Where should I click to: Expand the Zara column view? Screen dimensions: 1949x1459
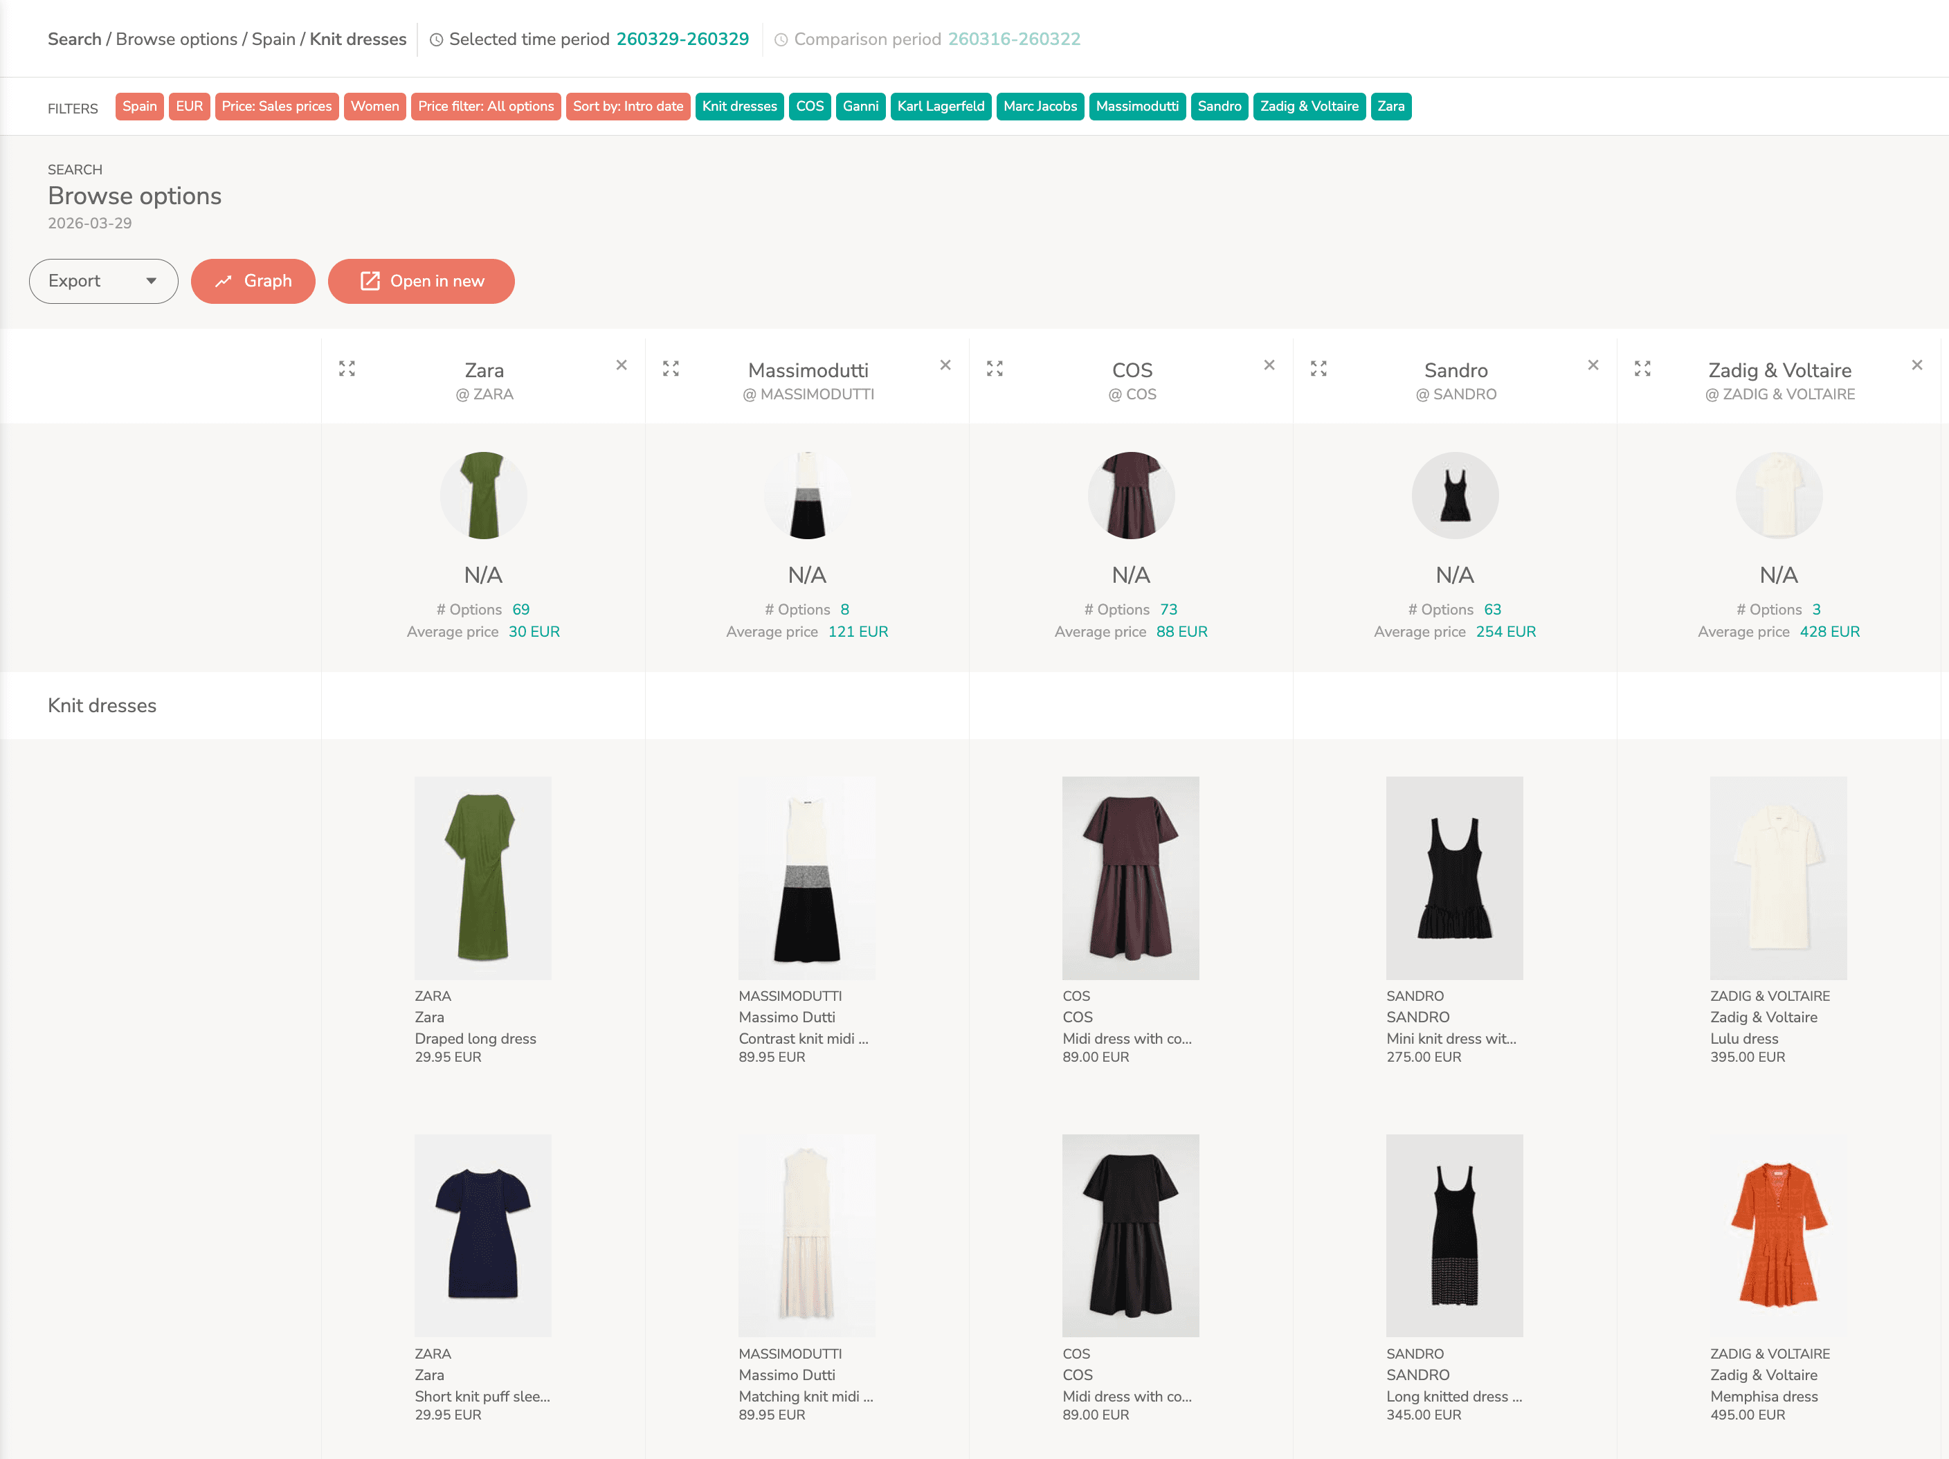coord(347,368)
